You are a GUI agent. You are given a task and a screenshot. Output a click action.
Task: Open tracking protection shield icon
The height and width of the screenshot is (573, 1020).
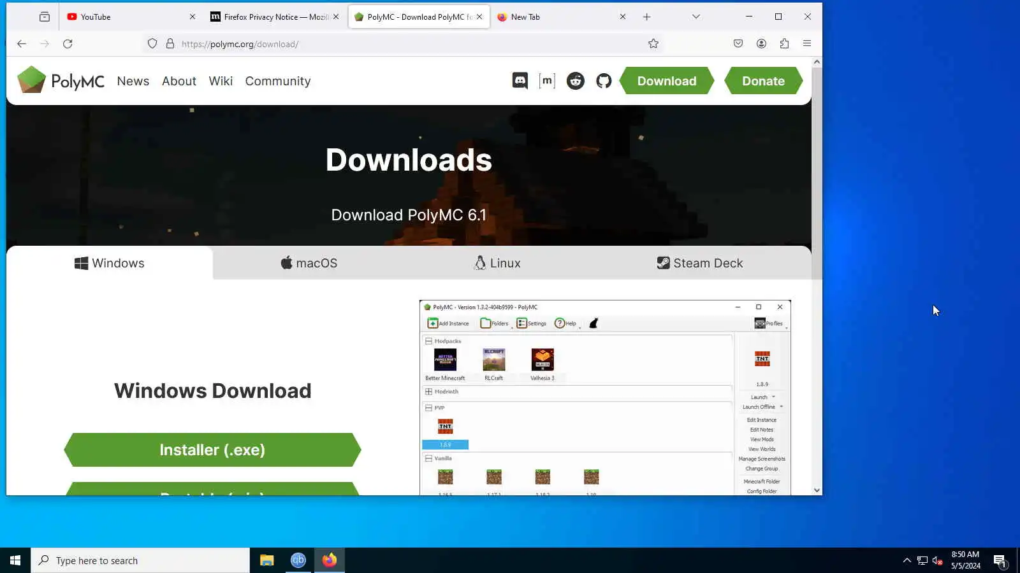point(152,44)
